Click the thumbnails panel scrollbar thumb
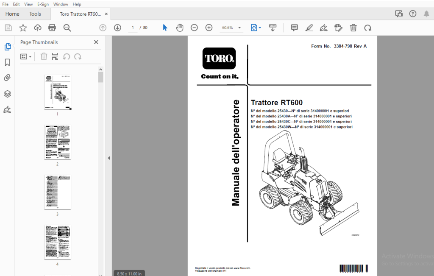This screenshot has width=434, height=276. [x=100, y=77]
